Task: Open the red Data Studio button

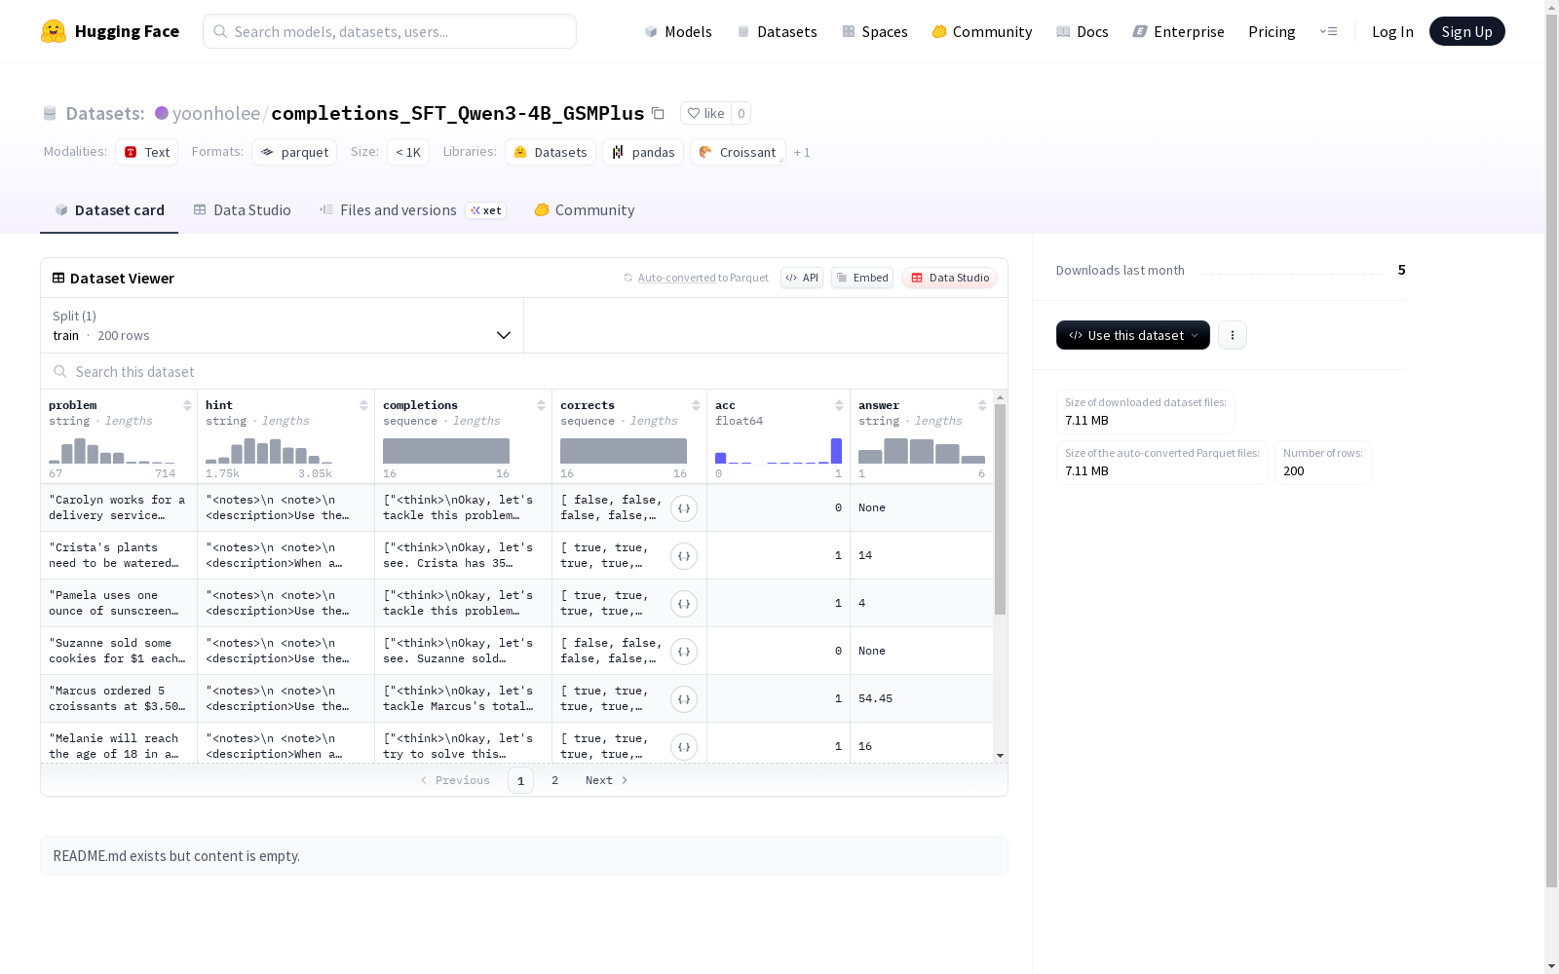Action: [x=950, y=278]
